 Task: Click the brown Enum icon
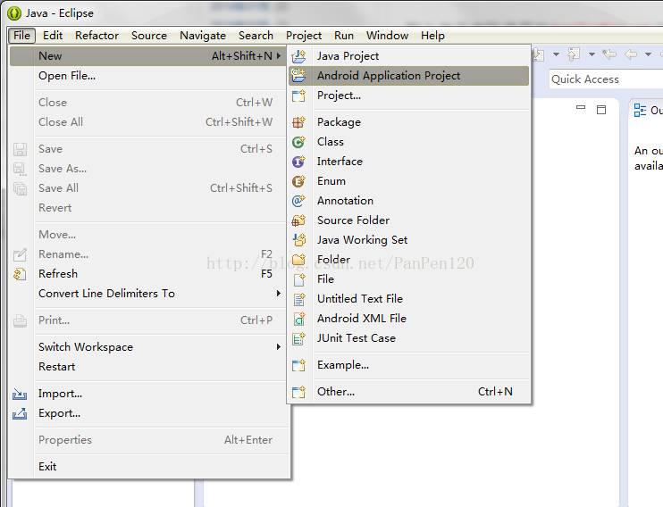[298, 181]
